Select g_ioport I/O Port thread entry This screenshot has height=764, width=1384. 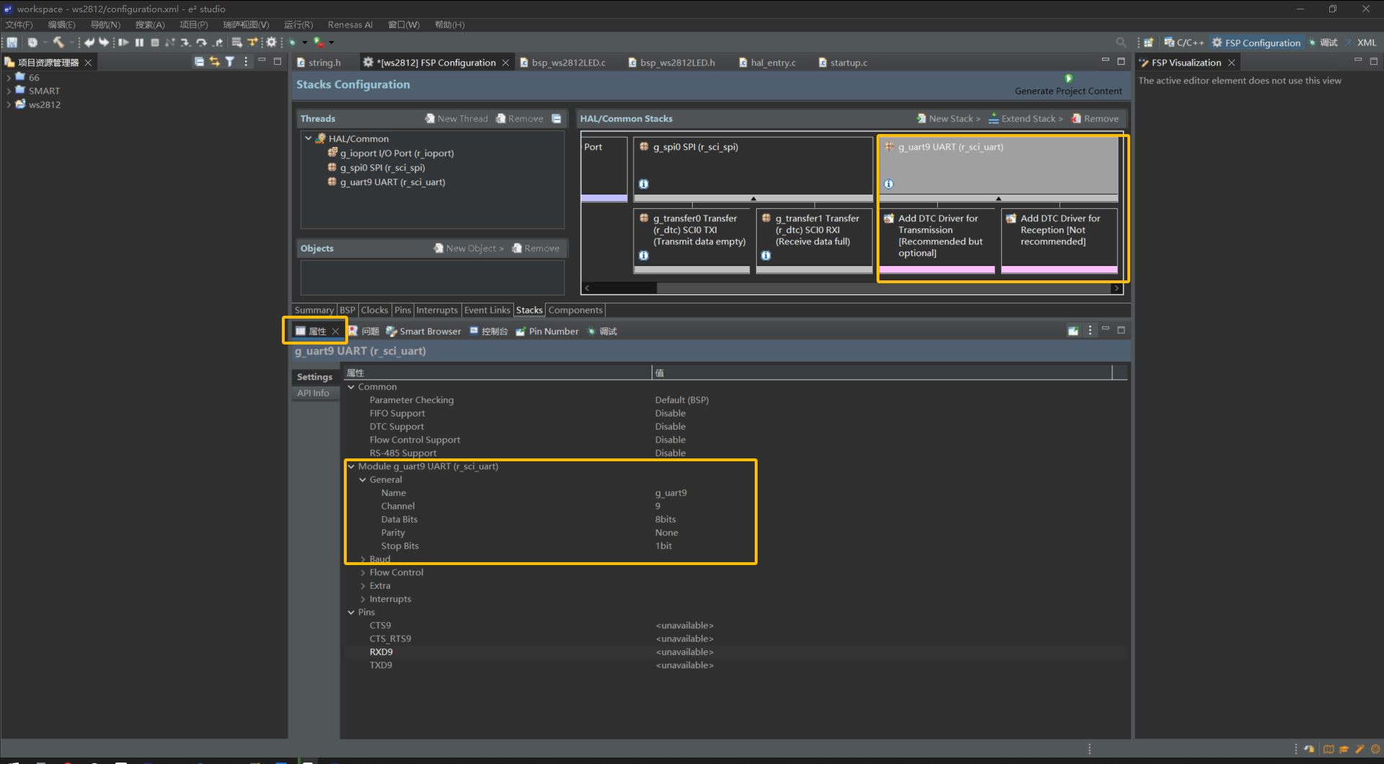click(390, 154)
